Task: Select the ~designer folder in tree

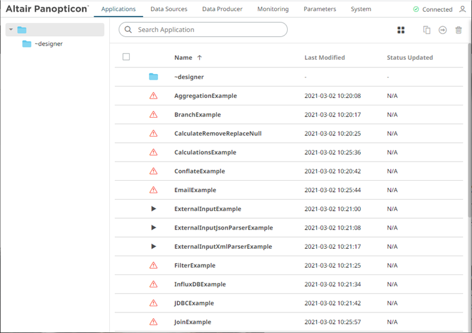Action: 48,44
